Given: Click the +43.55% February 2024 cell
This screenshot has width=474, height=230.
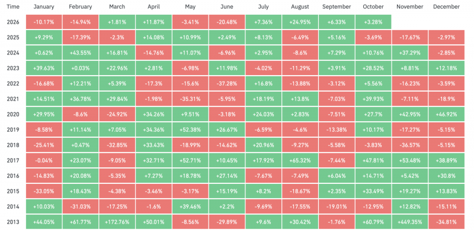Looking at the screenshot, I should click(81, 53).
